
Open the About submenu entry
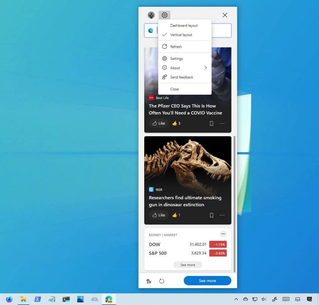click(185, 68)
